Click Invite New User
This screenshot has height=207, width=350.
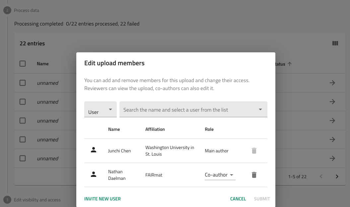103,199
